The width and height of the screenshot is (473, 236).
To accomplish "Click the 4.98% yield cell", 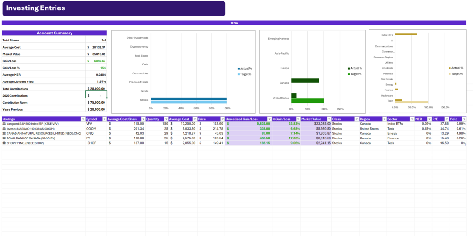I will click(457, 133).
